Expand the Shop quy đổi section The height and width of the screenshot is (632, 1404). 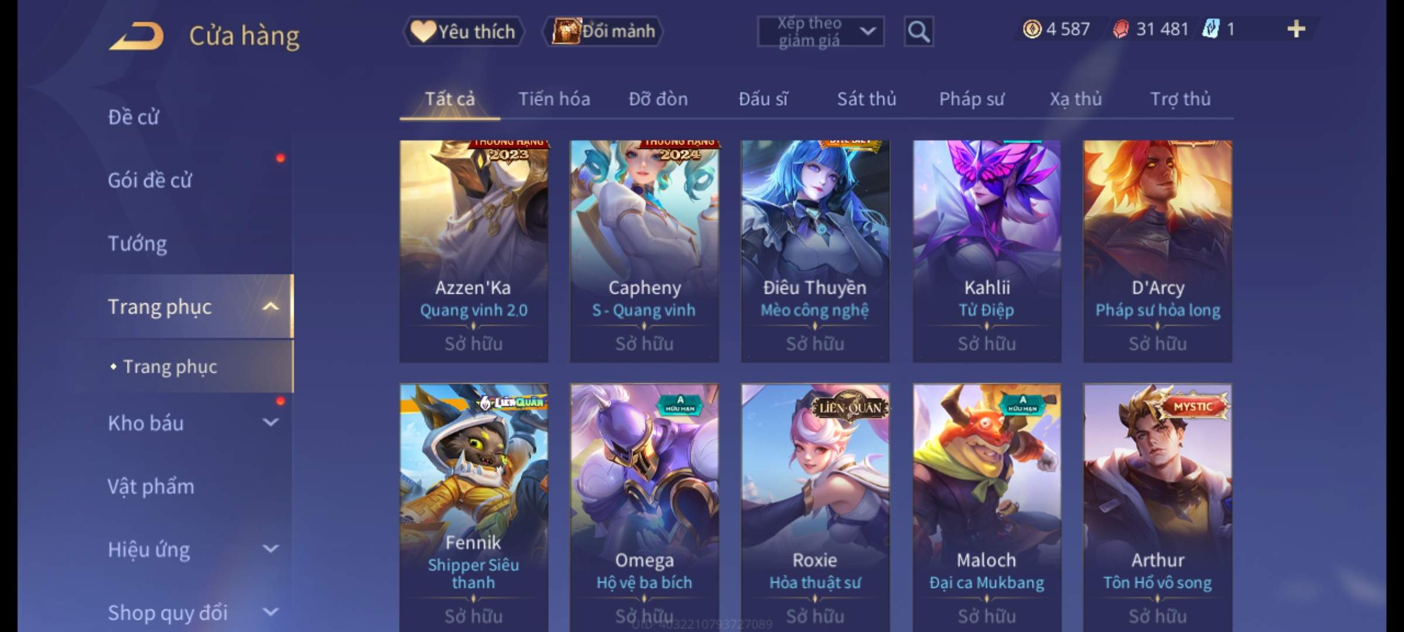click(x=270, y=612)
